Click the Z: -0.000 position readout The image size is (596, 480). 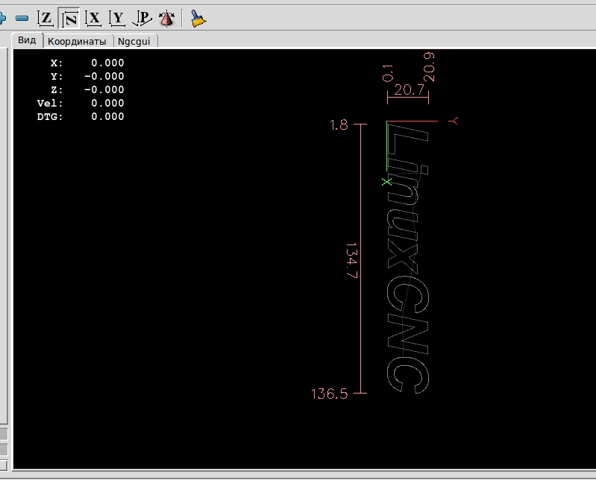coord(87,89)
